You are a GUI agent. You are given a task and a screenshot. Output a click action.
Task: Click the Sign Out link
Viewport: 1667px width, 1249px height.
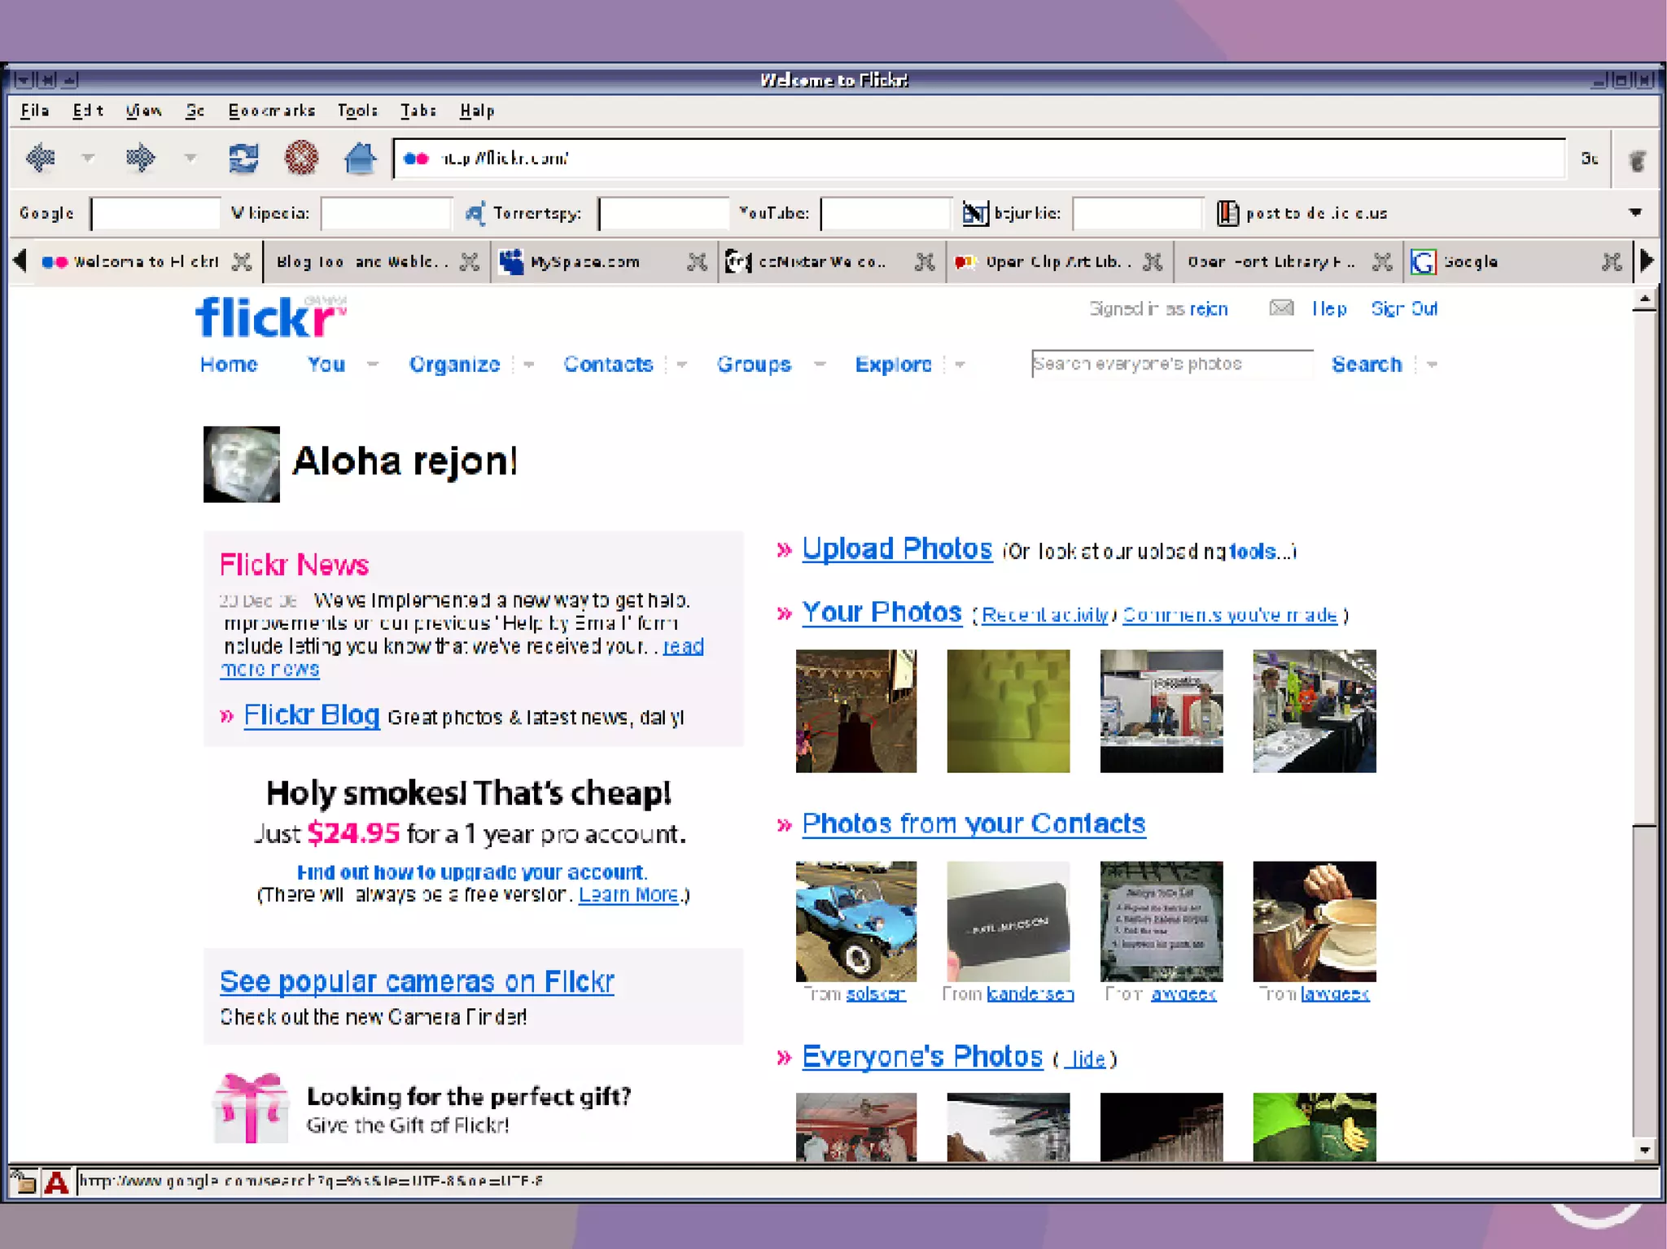1404,309
